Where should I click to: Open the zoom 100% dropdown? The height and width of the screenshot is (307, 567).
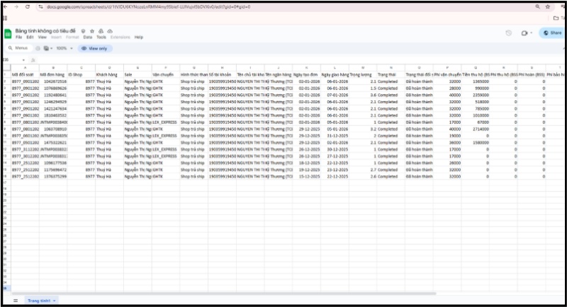(x=64, y=48)
